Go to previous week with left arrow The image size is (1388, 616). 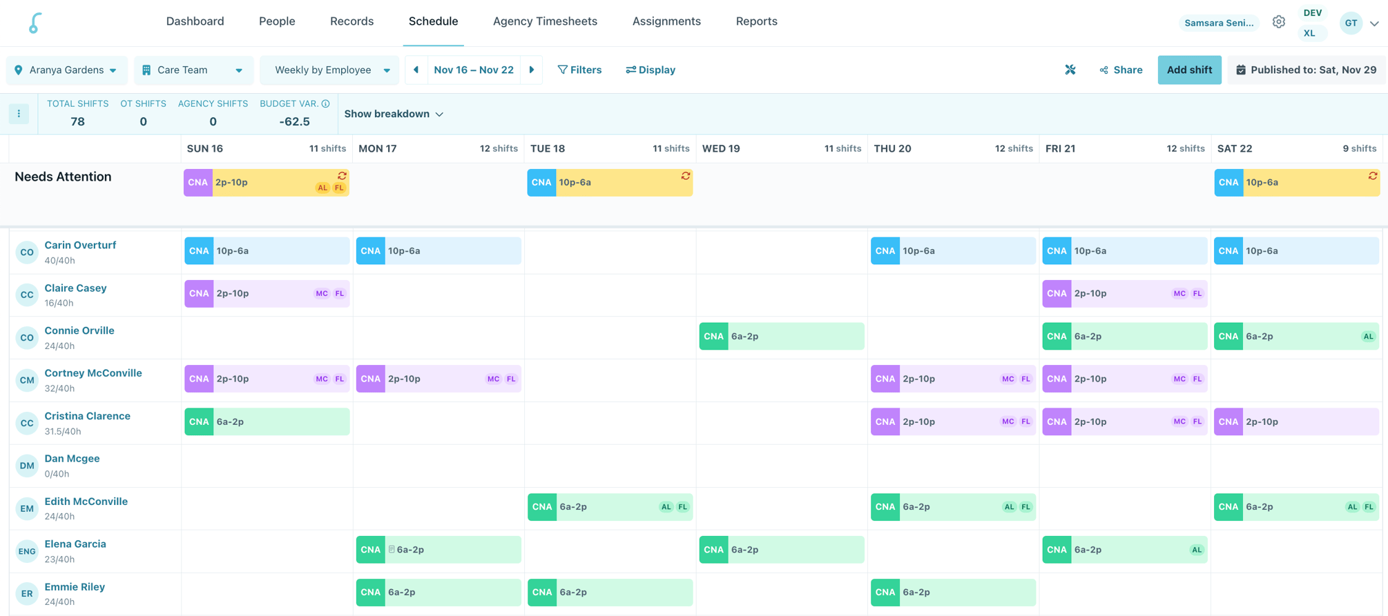tap(416, 70)
